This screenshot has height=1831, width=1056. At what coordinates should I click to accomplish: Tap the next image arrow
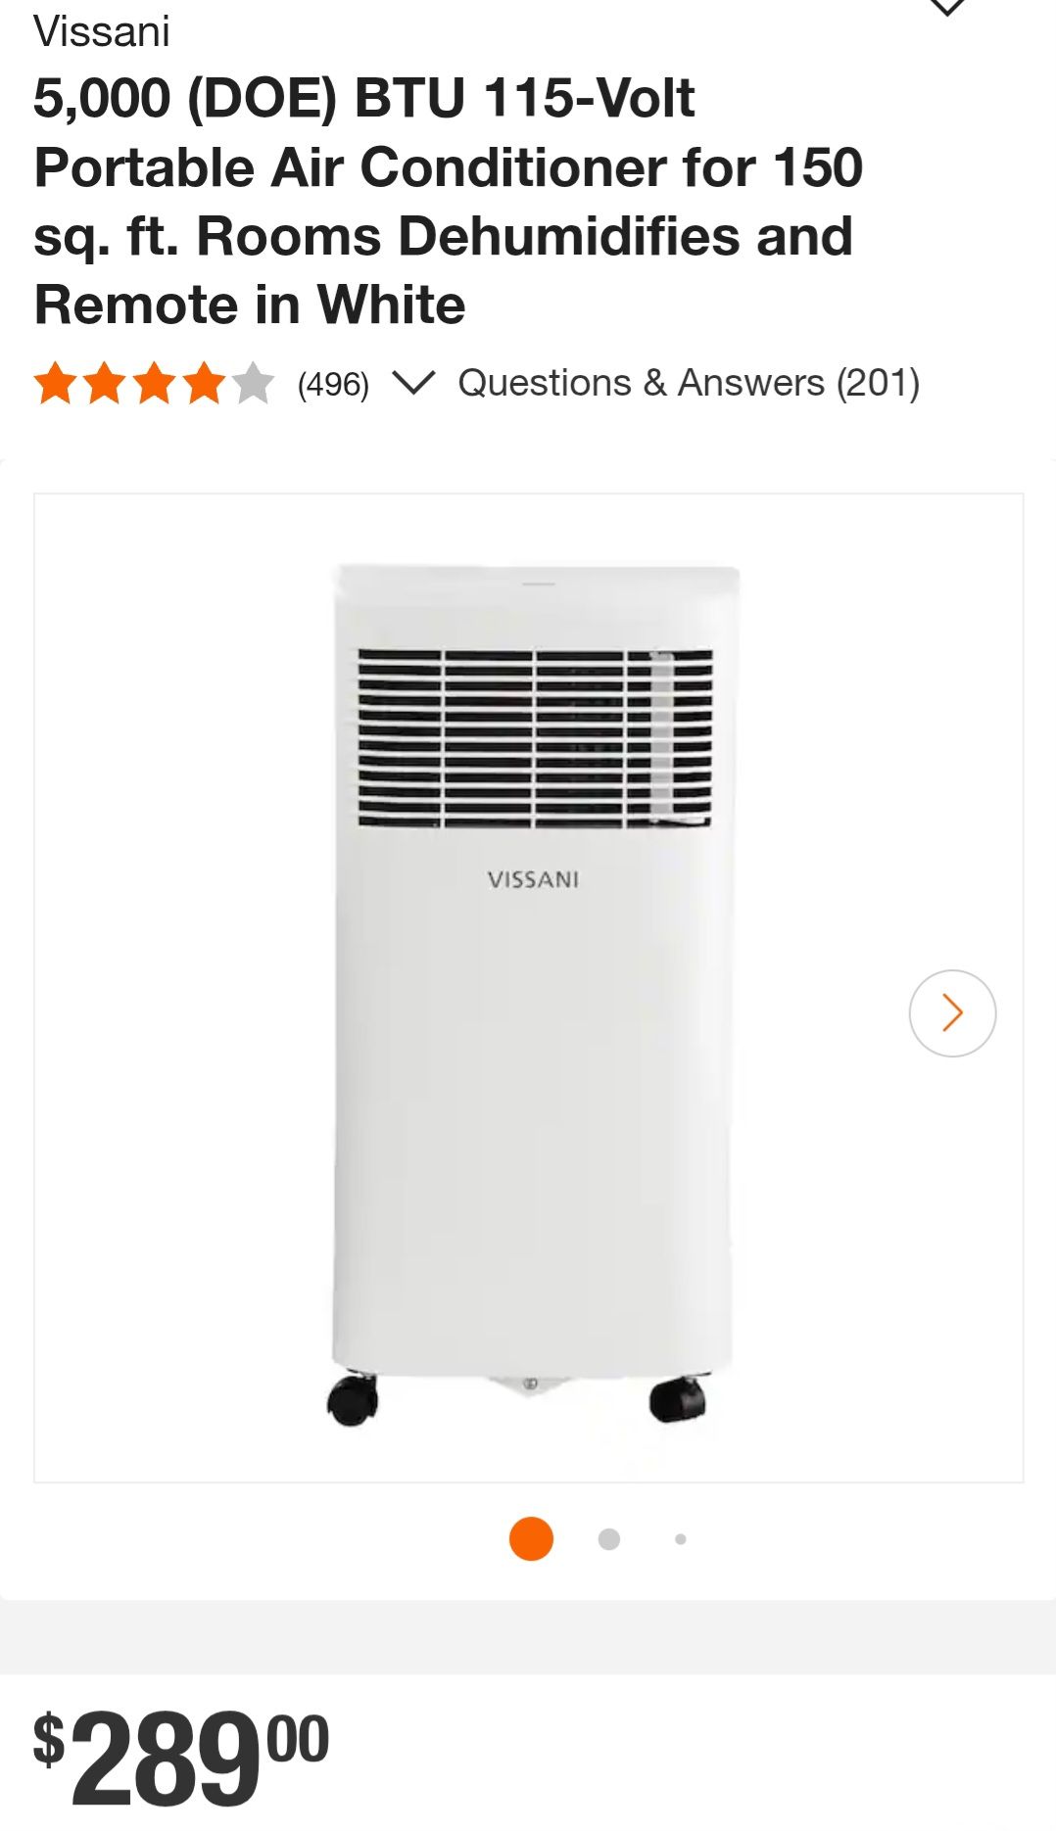952,1012
